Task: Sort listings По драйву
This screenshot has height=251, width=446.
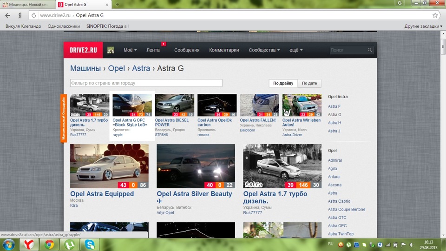Action: [283, 83]
